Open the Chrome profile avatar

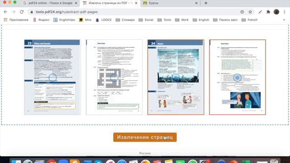coord(276,12)
